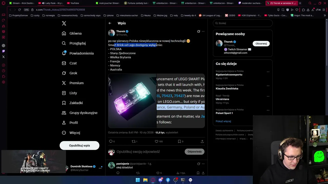Click the address bar URL field
The height and width of the screenshot is (184, 328).
click(60, 10)
